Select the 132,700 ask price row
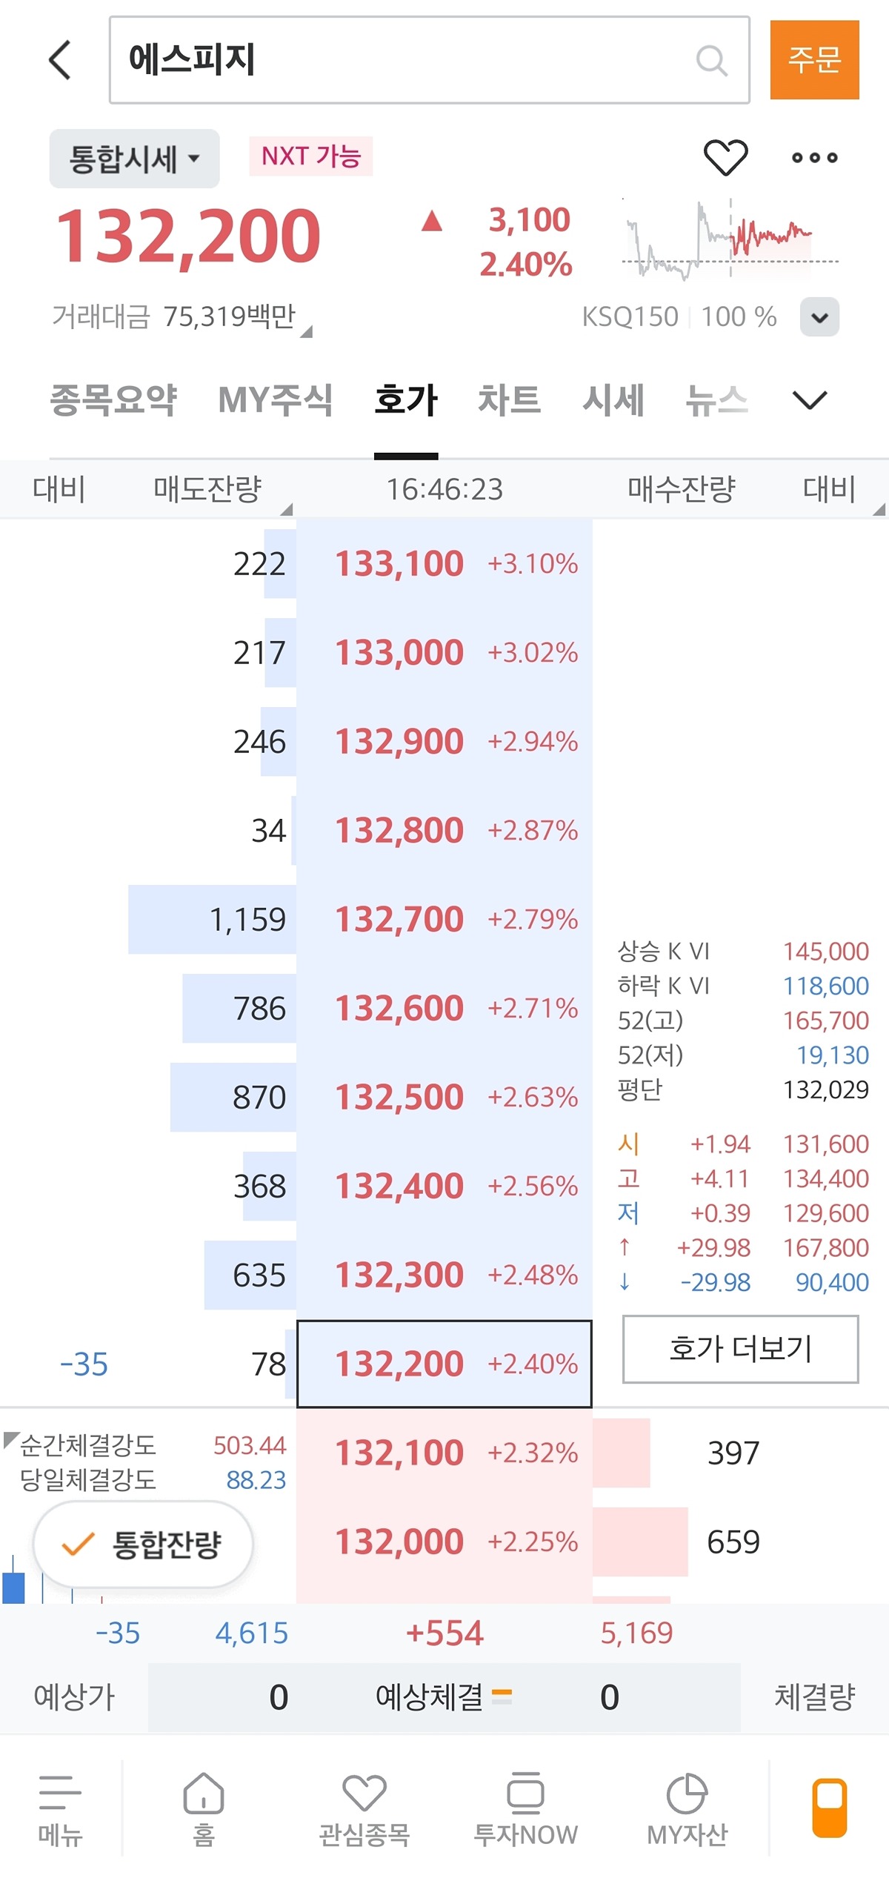Viewport: 889px width, 1881px height. (444, 919)
